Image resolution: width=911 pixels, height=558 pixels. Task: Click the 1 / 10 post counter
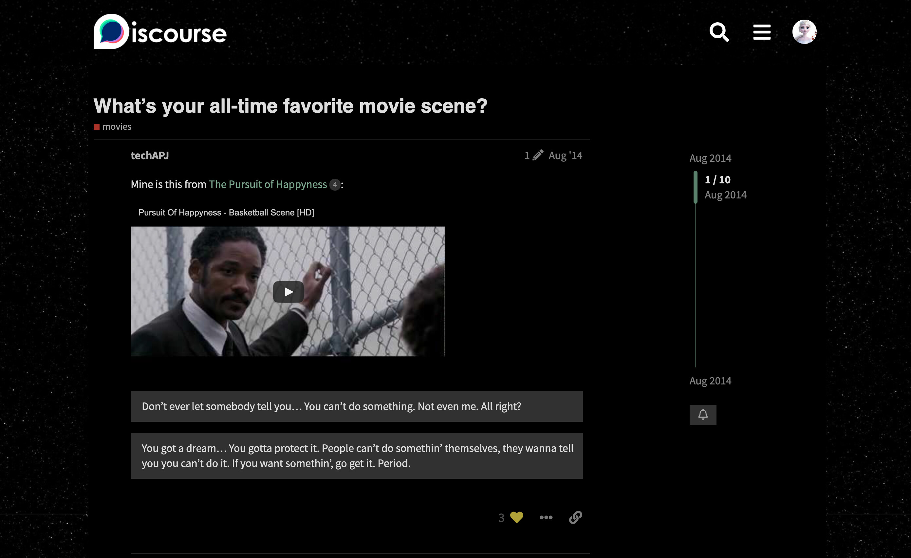(717, 180)
